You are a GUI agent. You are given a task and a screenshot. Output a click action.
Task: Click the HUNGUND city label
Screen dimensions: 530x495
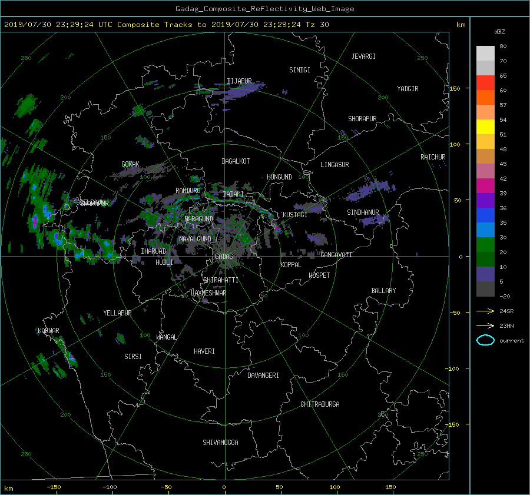tap(279, 177)
